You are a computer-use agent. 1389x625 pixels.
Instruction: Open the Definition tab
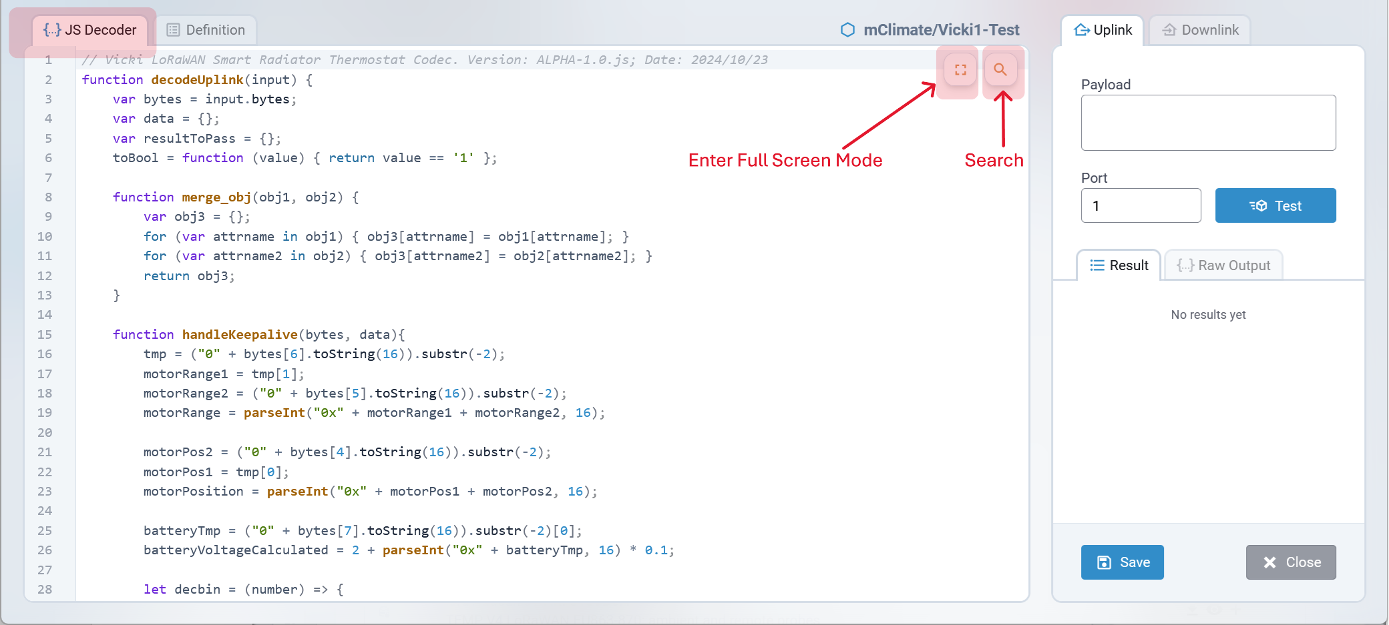tap(206, 30)
